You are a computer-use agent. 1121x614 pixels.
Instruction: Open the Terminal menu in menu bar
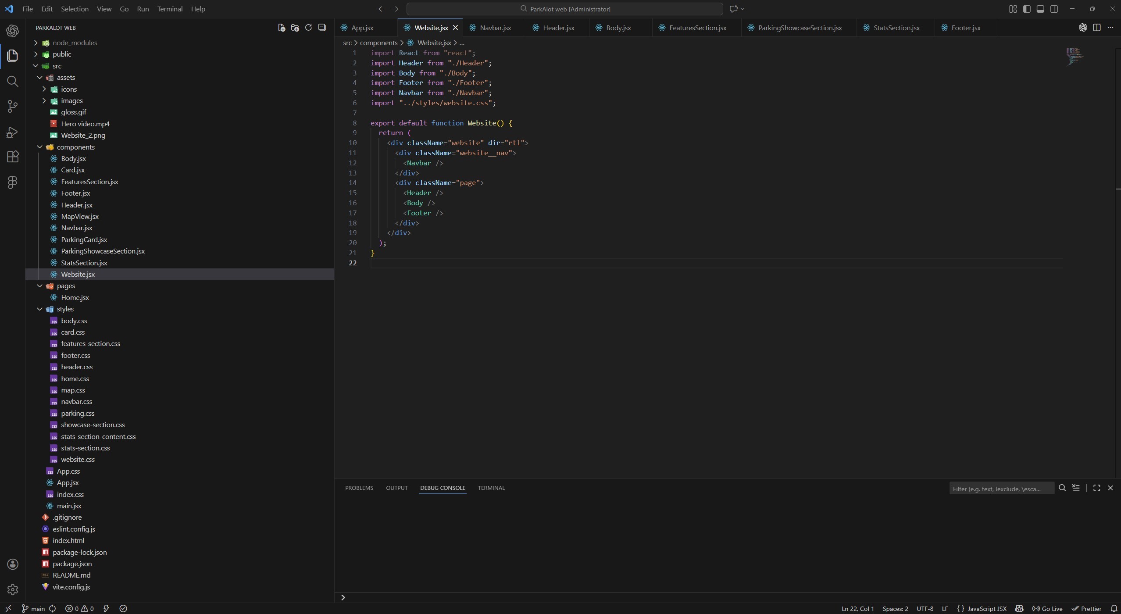click(170, 9)
